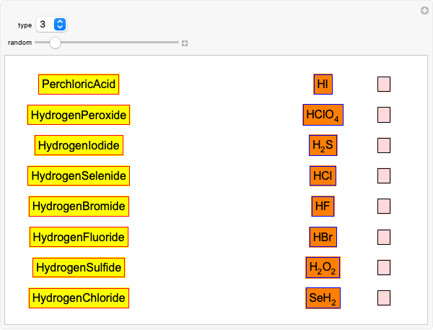Click the HydrogenChloride name label

pyautogui.click(x=79, y=298)
